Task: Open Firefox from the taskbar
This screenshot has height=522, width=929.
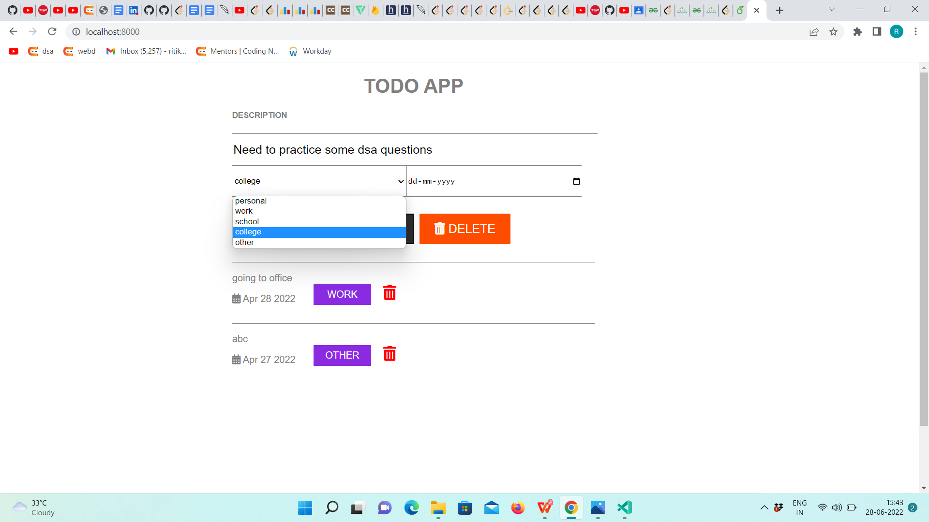Action: [518, 508]
